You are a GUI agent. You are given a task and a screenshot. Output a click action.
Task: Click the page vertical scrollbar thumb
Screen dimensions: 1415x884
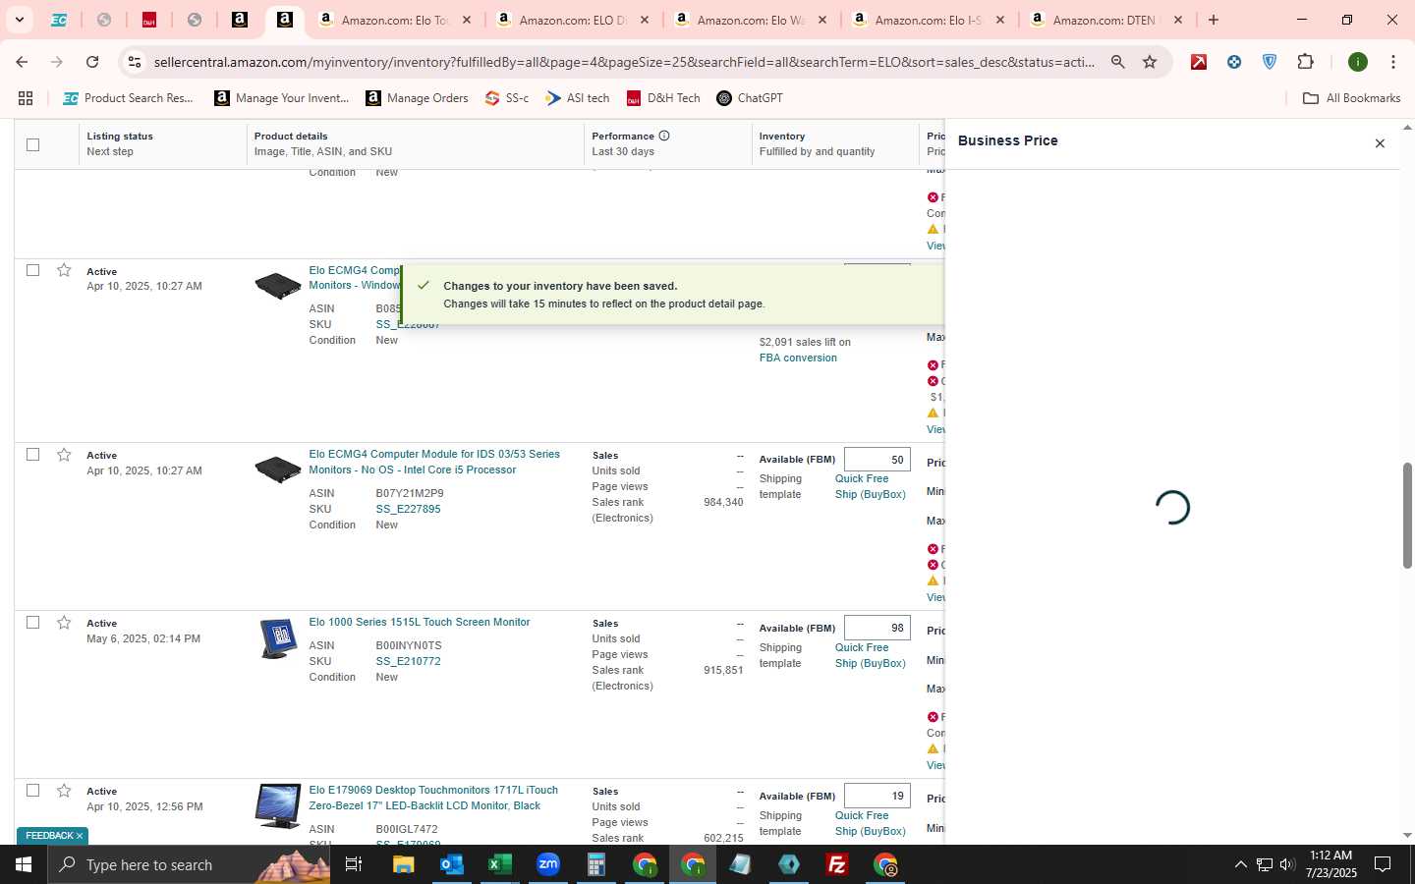pos(1407,515)
